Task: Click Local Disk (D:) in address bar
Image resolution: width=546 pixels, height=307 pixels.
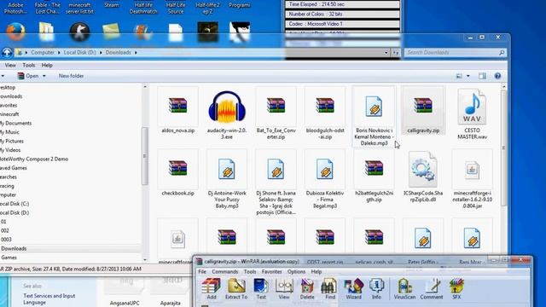Action: click(79, 53)
